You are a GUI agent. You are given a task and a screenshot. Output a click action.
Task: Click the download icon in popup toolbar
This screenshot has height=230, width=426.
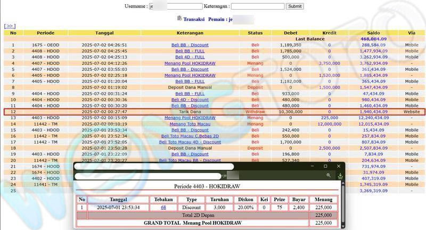pyautogui.click(x=340, y=175)
